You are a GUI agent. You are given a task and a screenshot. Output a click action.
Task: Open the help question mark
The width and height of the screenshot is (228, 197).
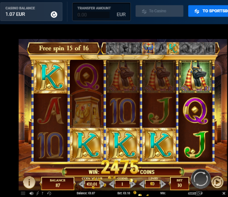[42, 194]
